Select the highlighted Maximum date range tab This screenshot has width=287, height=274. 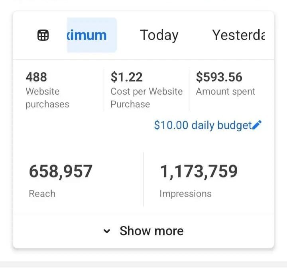tap(92, 35)
